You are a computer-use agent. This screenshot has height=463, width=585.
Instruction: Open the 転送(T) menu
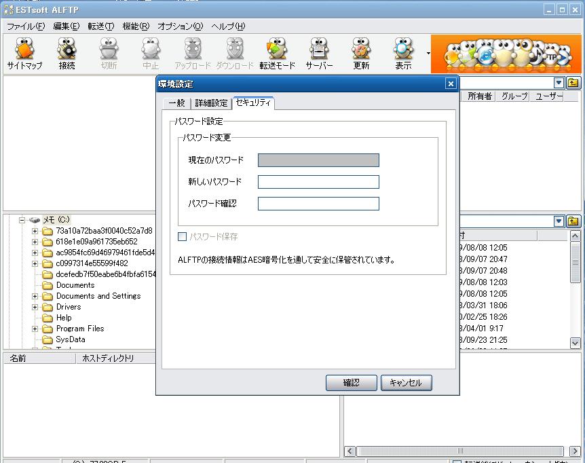[x=100, y=26]
